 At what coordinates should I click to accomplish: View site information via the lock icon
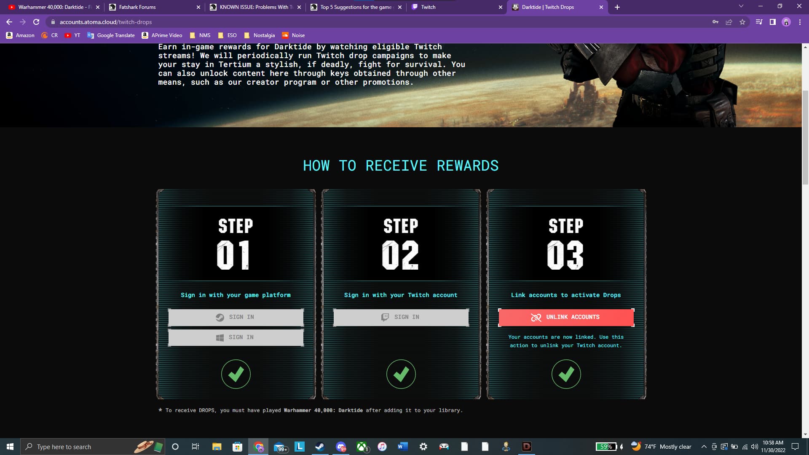(x=53, y=22)
